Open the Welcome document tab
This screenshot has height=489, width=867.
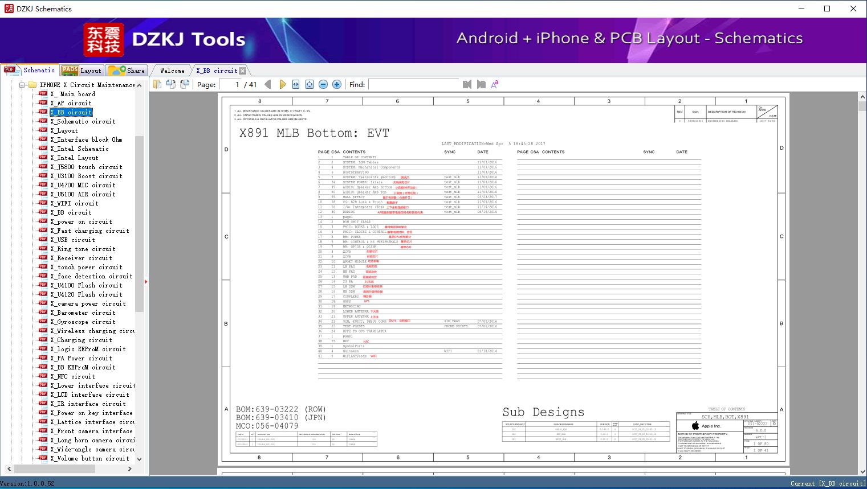coord(172,71)
